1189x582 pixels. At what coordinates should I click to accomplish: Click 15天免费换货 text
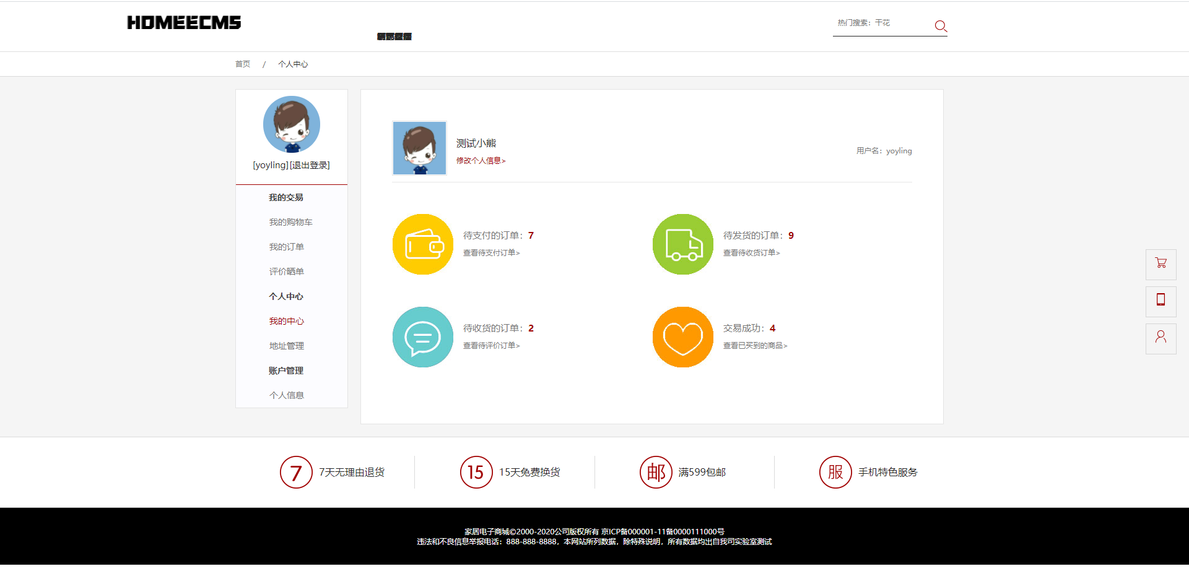[529, 473]
